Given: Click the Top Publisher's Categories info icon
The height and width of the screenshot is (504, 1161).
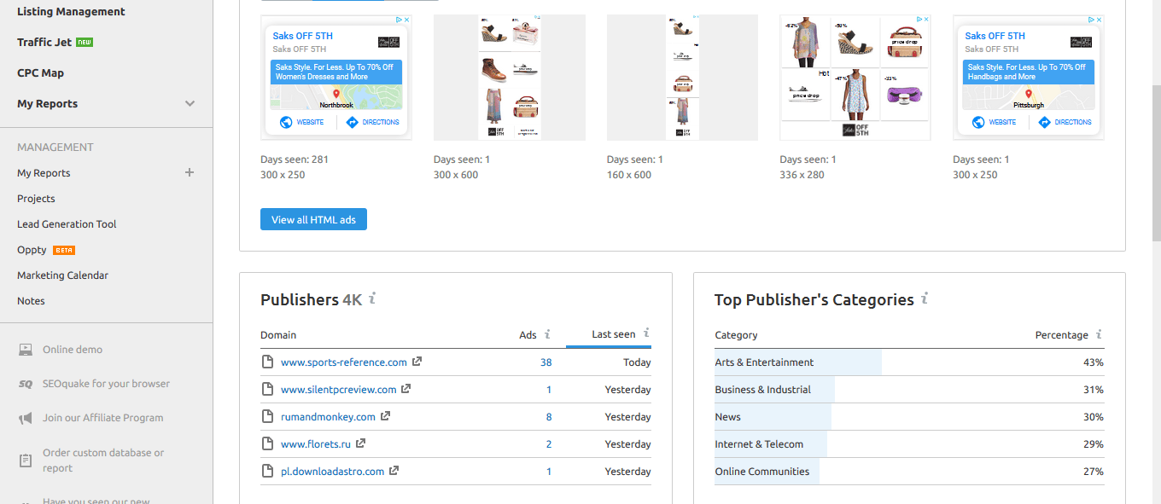Looking at the screenshot, I should 925,299.
